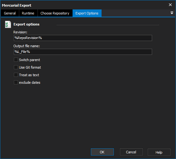
Task: Confirm with the OK button
Action: (x=102, y=152)
